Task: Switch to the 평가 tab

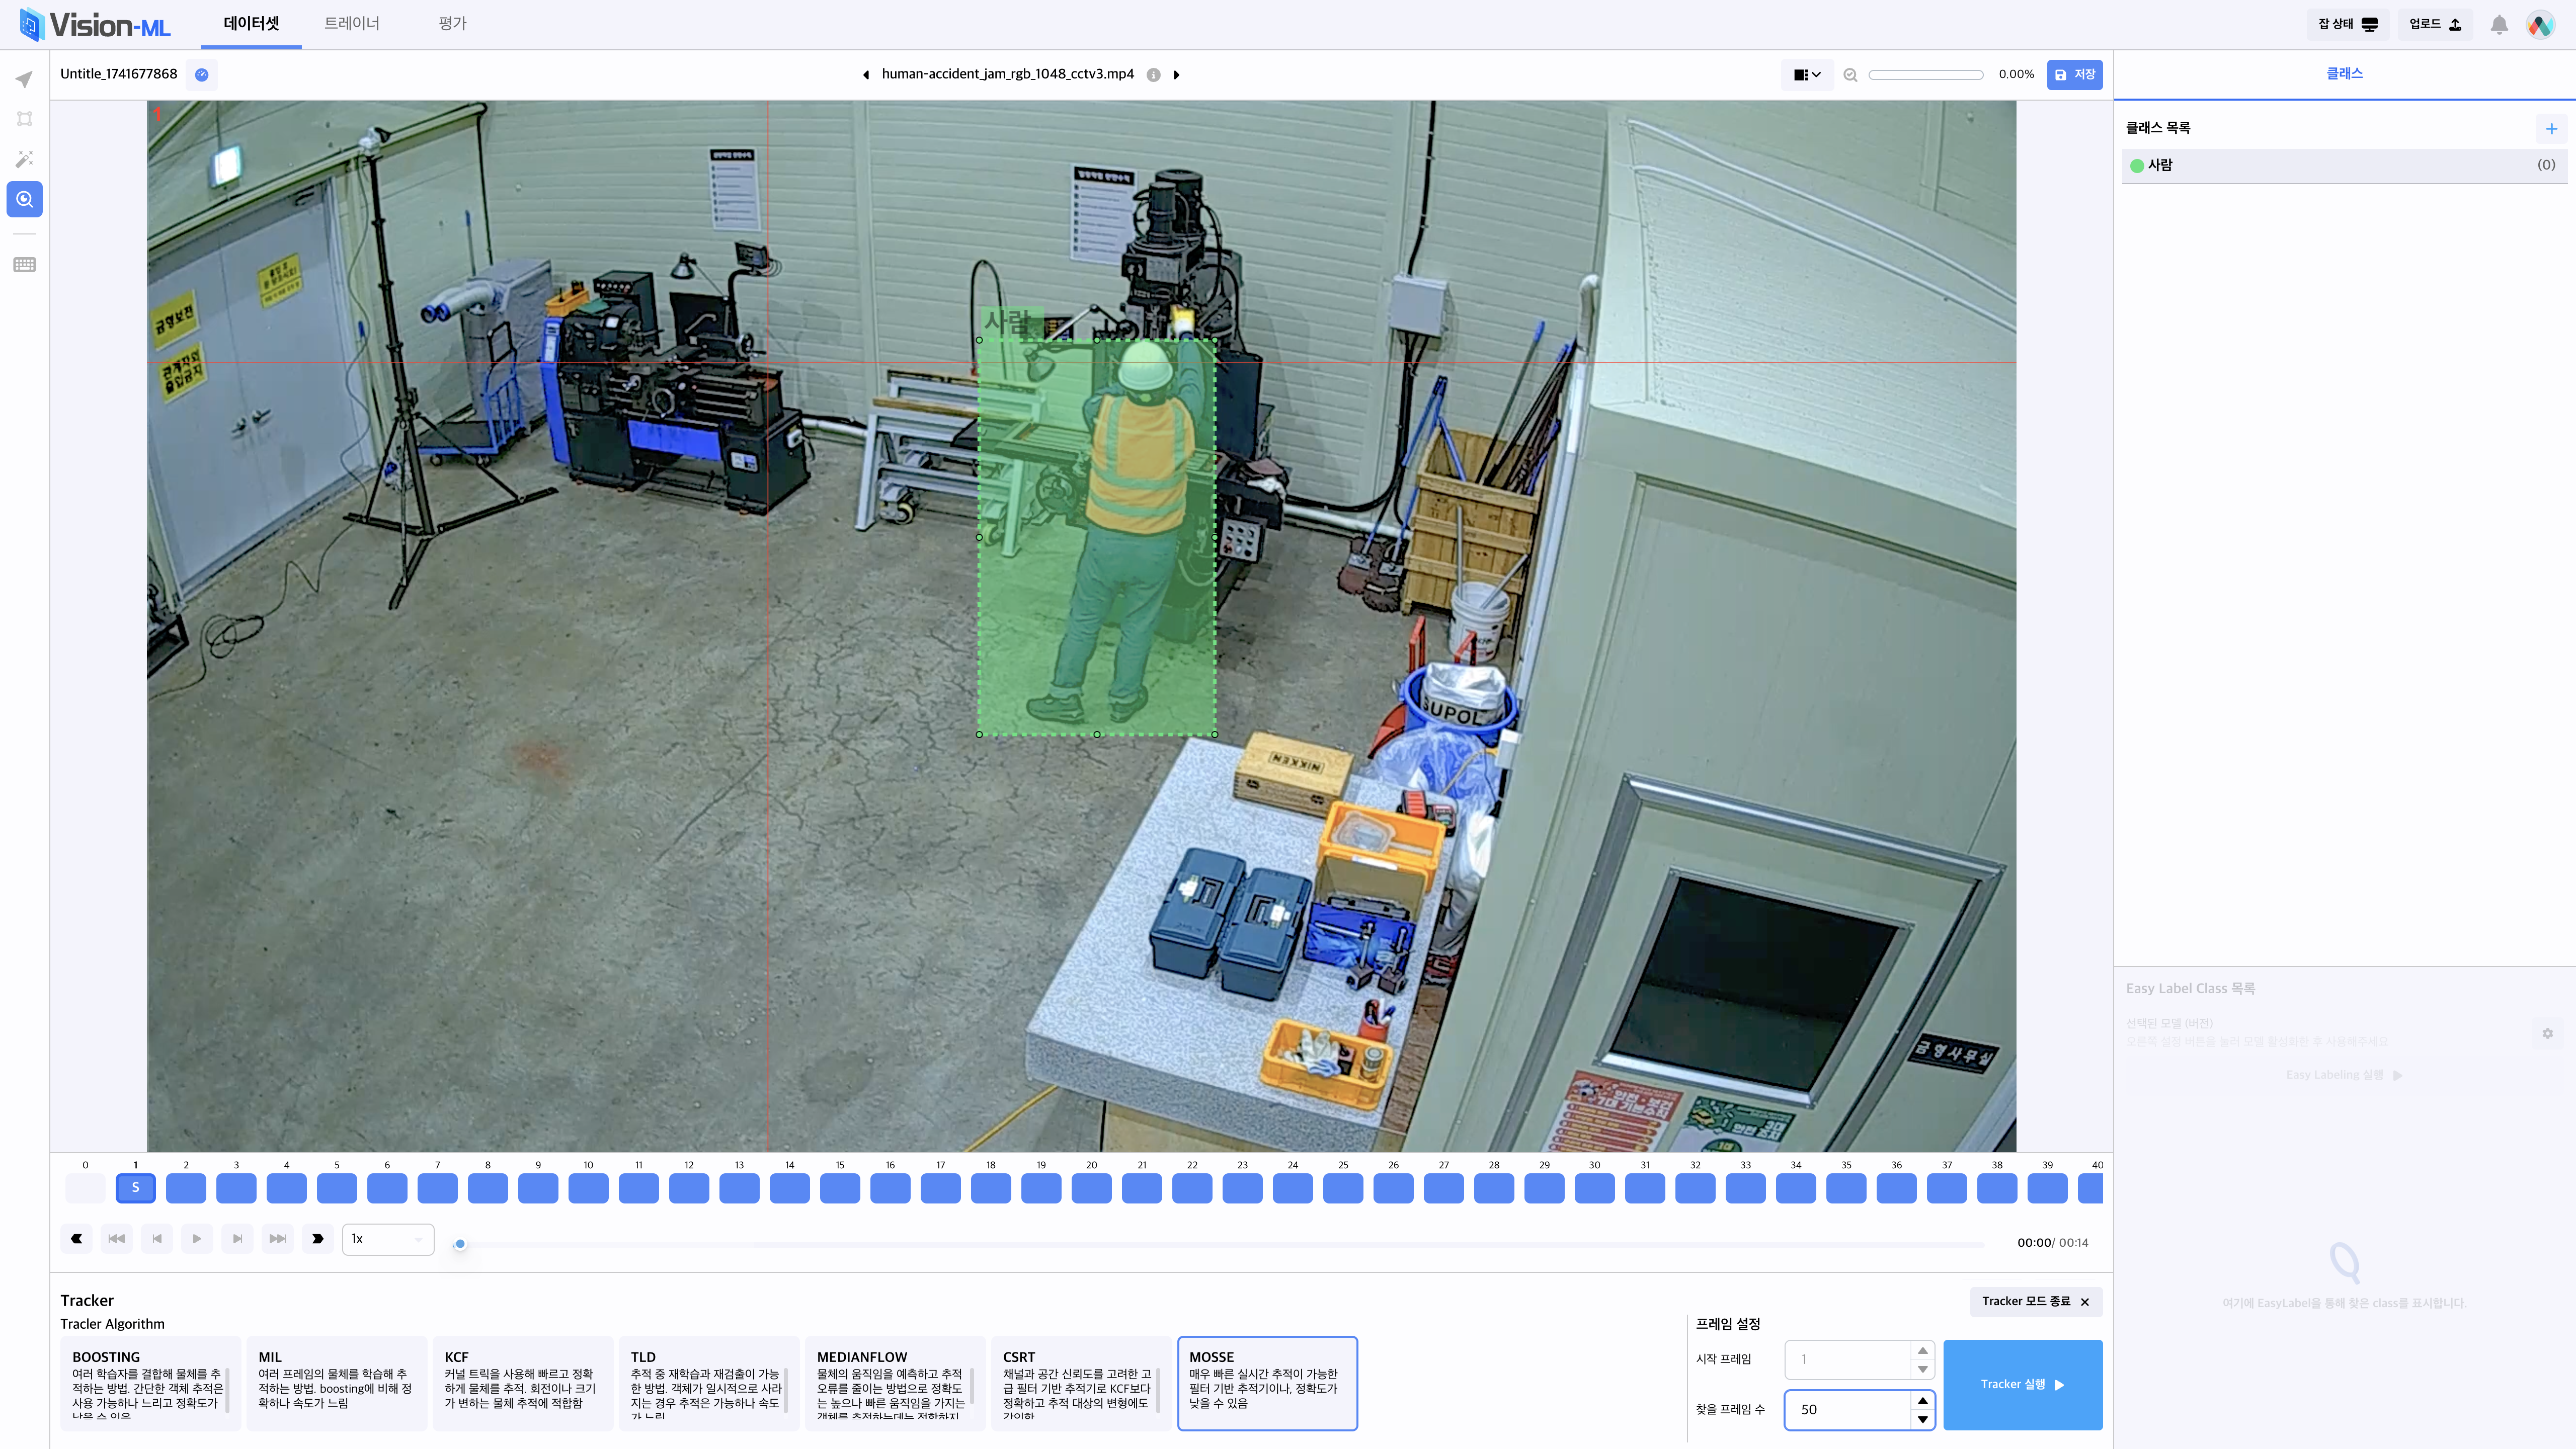Action: [x=452, y=23]
